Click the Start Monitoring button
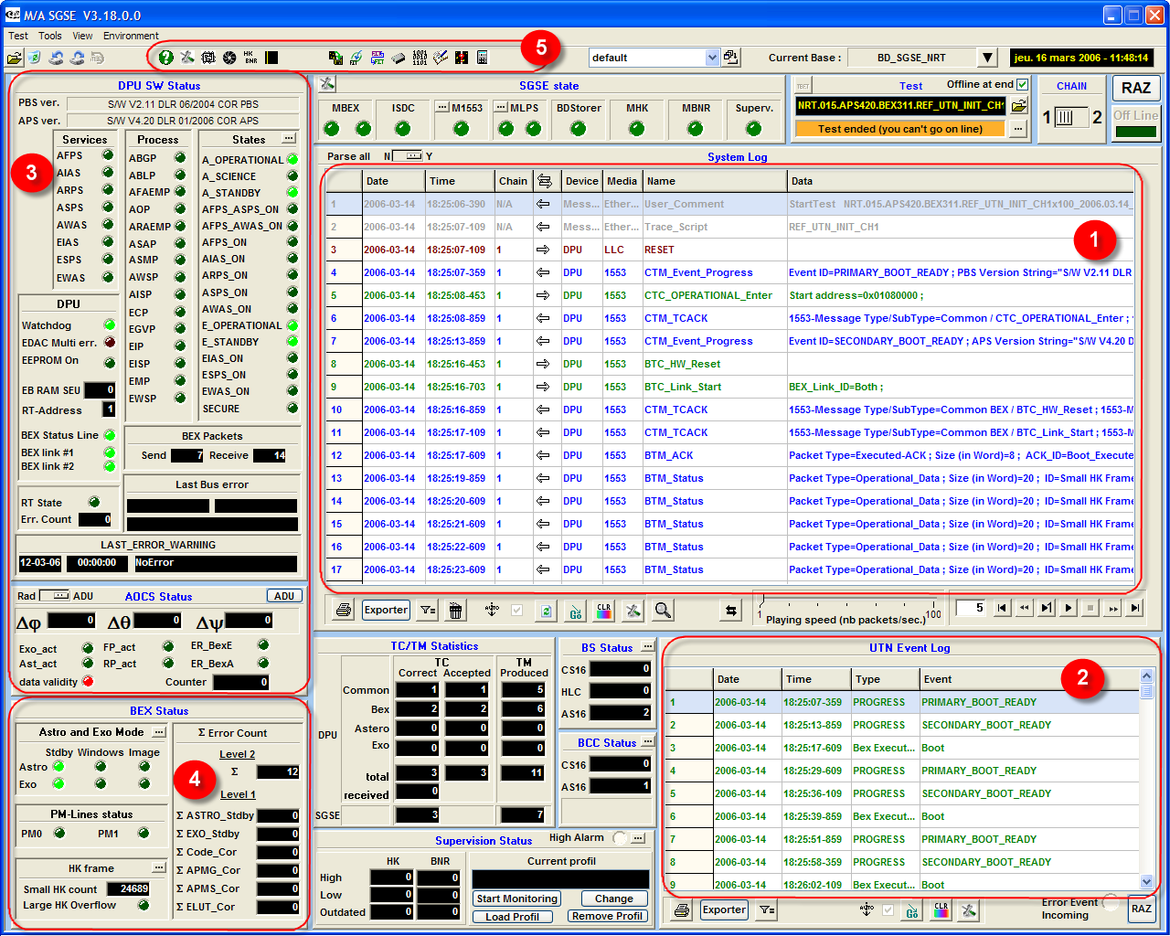Screen dimensions: 1170x936 tap(516, 899)
